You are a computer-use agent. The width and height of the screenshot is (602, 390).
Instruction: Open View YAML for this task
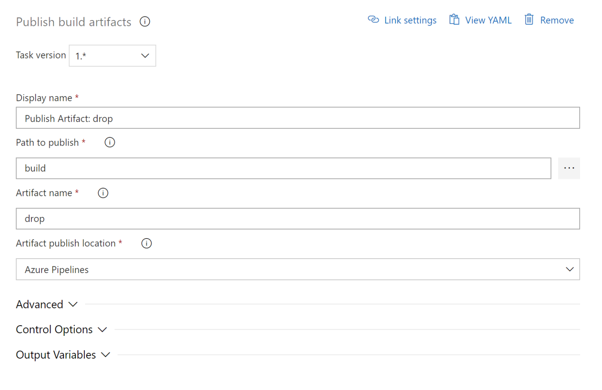[488, 20]
